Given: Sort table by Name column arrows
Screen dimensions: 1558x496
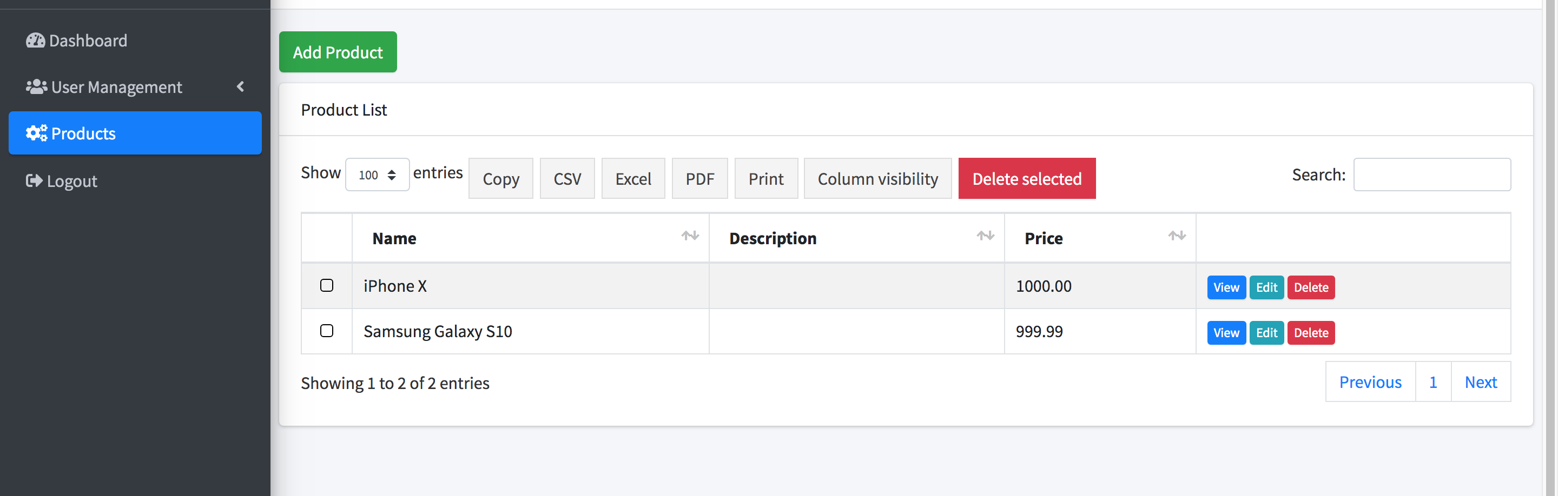Looking at the screenshot, I should pyautogui.click(x=690, y=236).
